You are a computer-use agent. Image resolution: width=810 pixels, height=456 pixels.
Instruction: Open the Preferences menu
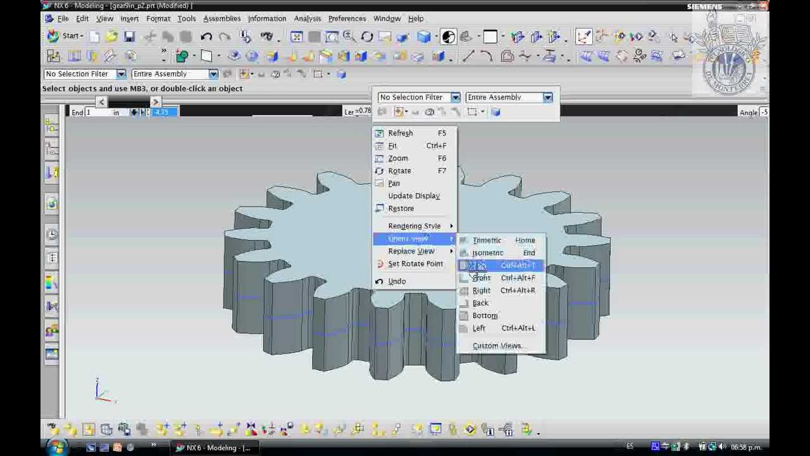coord(347,19)
